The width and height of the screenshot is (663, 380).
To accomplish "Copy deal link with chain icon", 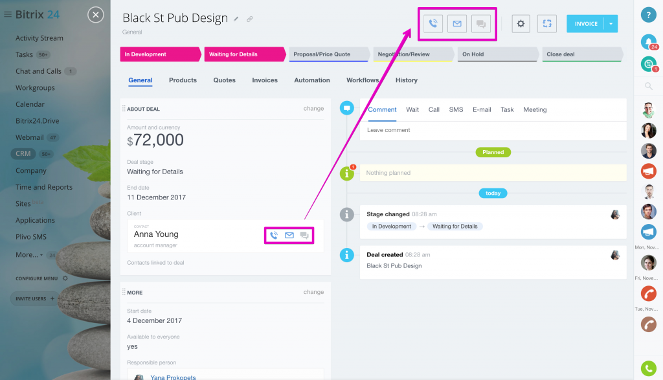I will [250, 19].
